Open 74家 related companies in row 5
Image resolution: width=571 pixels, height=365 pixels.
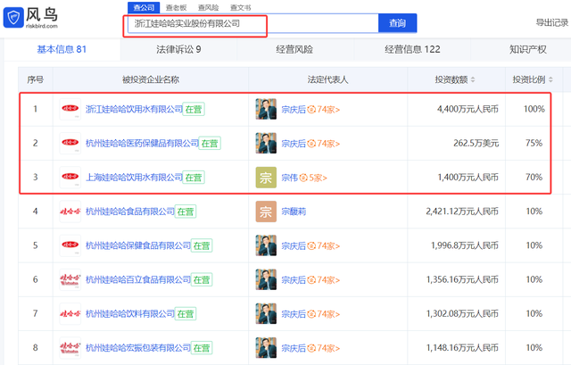(324, 246)
